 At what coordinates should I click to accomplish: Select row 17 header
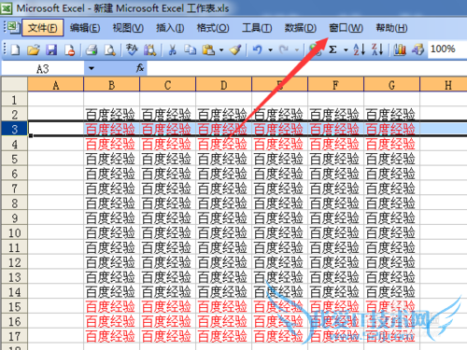coord(14,336)
